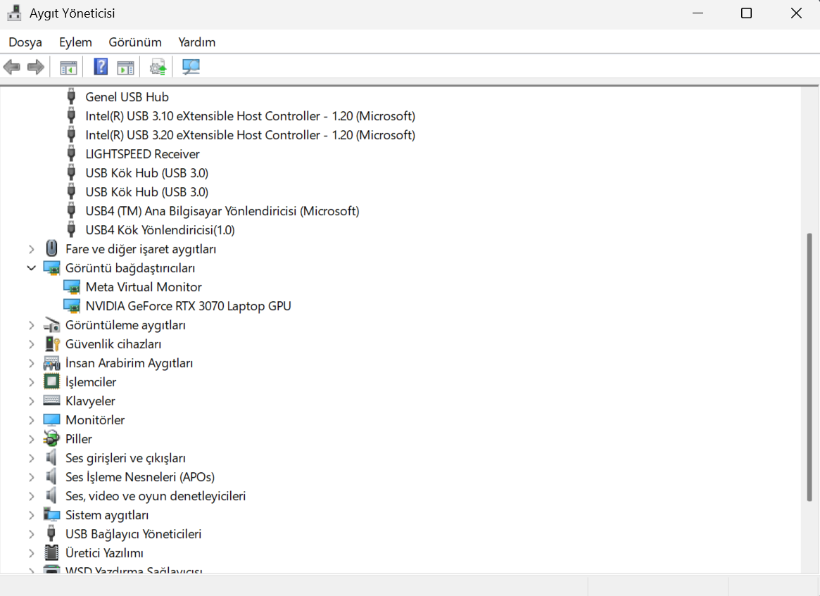Click monitor icon for Monitörler
The width and height of the screenshot is (820, 596).
51,420
